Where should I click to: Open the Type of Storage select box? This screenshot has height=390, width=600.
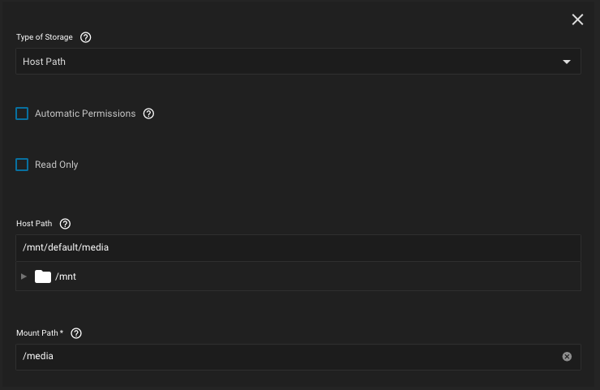pyautogui.click(x=284, y=62)
